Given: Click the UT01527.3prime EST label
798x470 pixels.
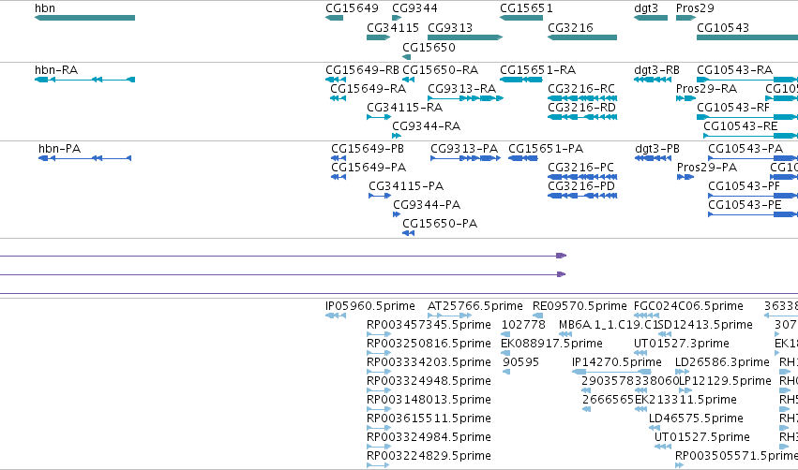Looking at the screenshot, I should [682, 344].
